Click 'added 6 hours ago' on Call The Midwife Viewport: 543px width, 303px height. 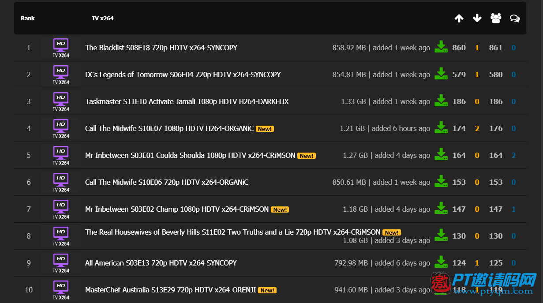coord(401,128)
